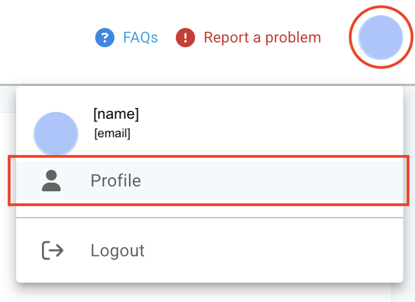
Task: Click the account header showing name and email
Action: pos(161,124)
